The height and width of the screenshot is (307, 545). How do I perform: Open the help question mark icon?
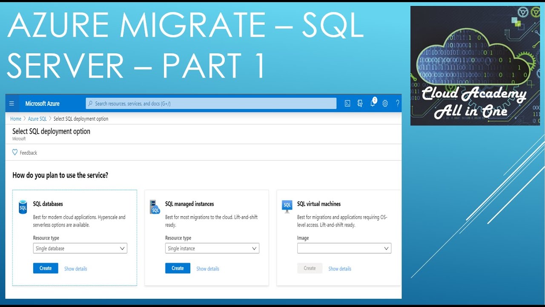coord(397,104)
